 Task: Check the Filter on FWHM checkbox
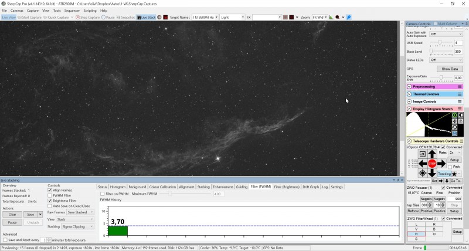click(x=102, y=194)
